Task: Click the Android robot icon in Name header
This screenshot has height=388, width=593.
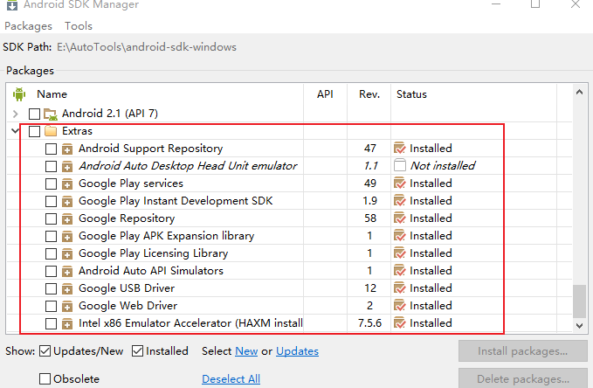Action: 19,94
